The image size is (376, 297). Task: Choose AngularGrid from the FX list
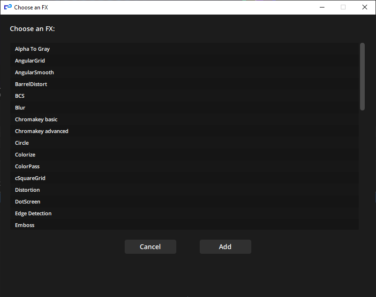[x=184, y=61]
